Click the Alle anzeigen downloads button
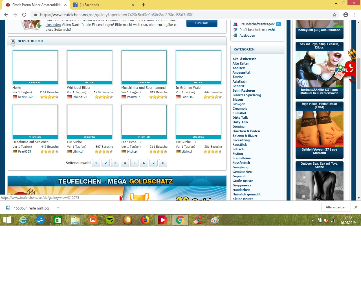This screenshot has width=361, height=302. [x=336, y=207]
